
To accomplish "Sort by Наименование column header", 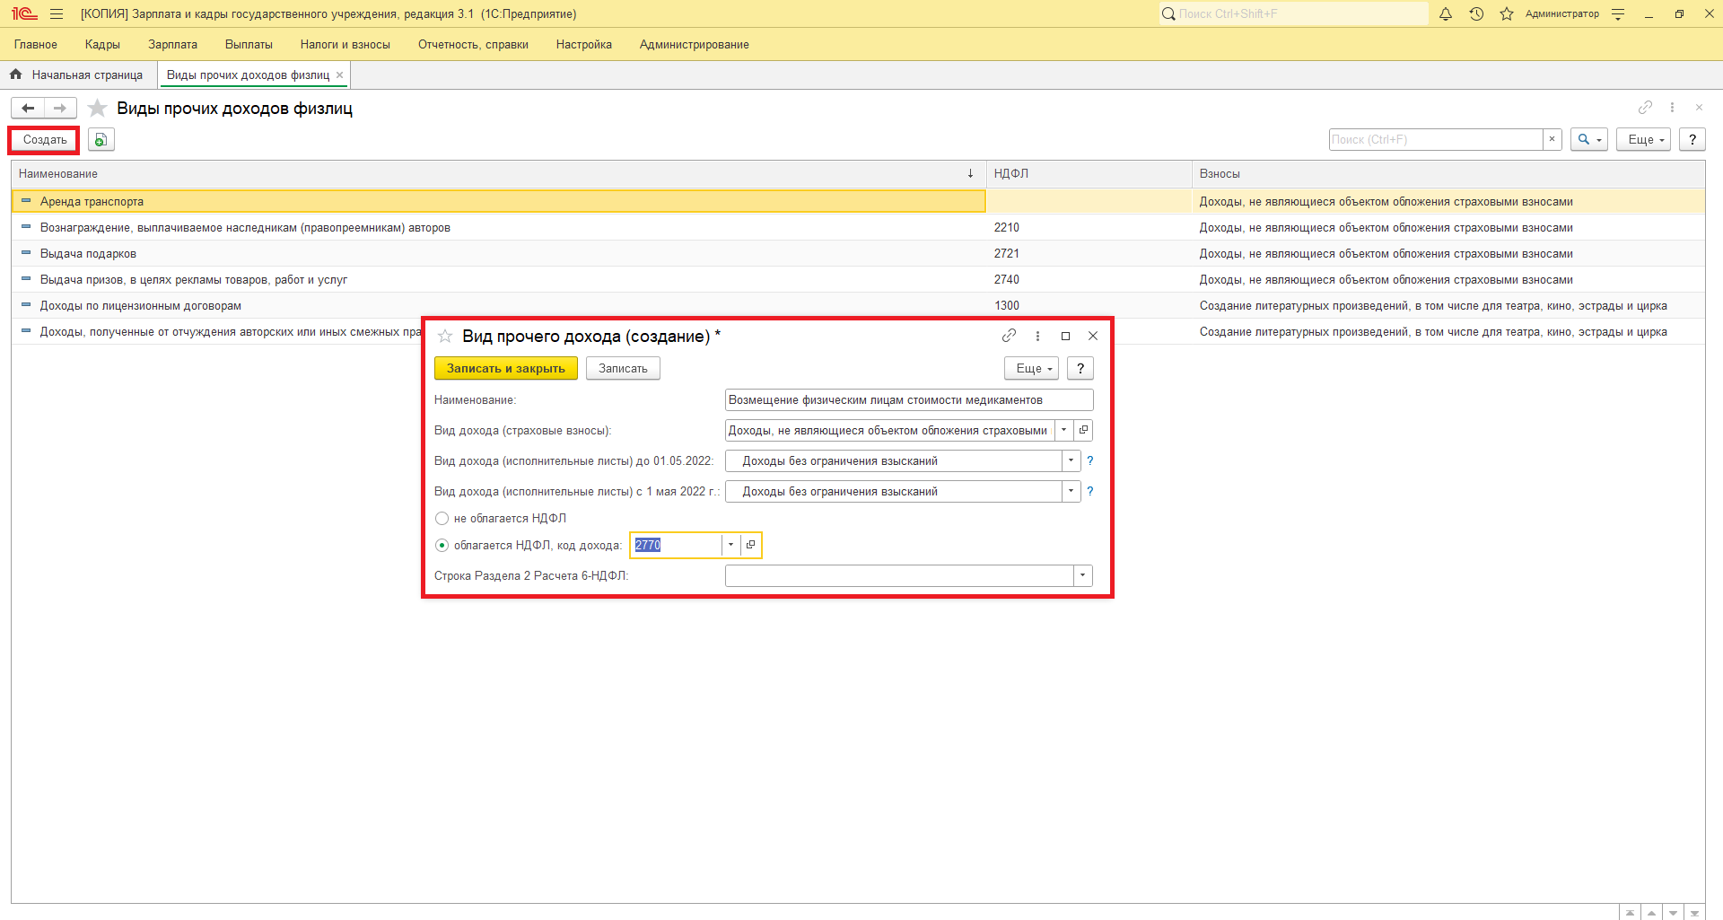I will pyautogui.click(x=498, y=173).
